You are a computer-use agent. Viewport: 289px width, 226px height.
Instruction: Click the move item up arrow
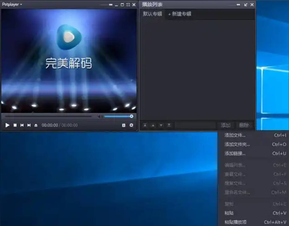[153, 125]
